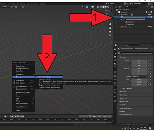Image resolution: width=154 pixels, height=130 pixels.
Task: Toggle pin icon beside object name in properties
Action: [152, 49]
